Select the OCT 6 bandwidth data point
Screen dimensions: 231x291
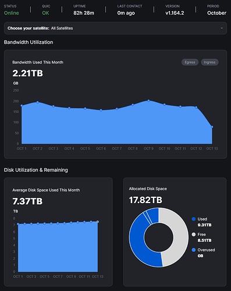101,110
